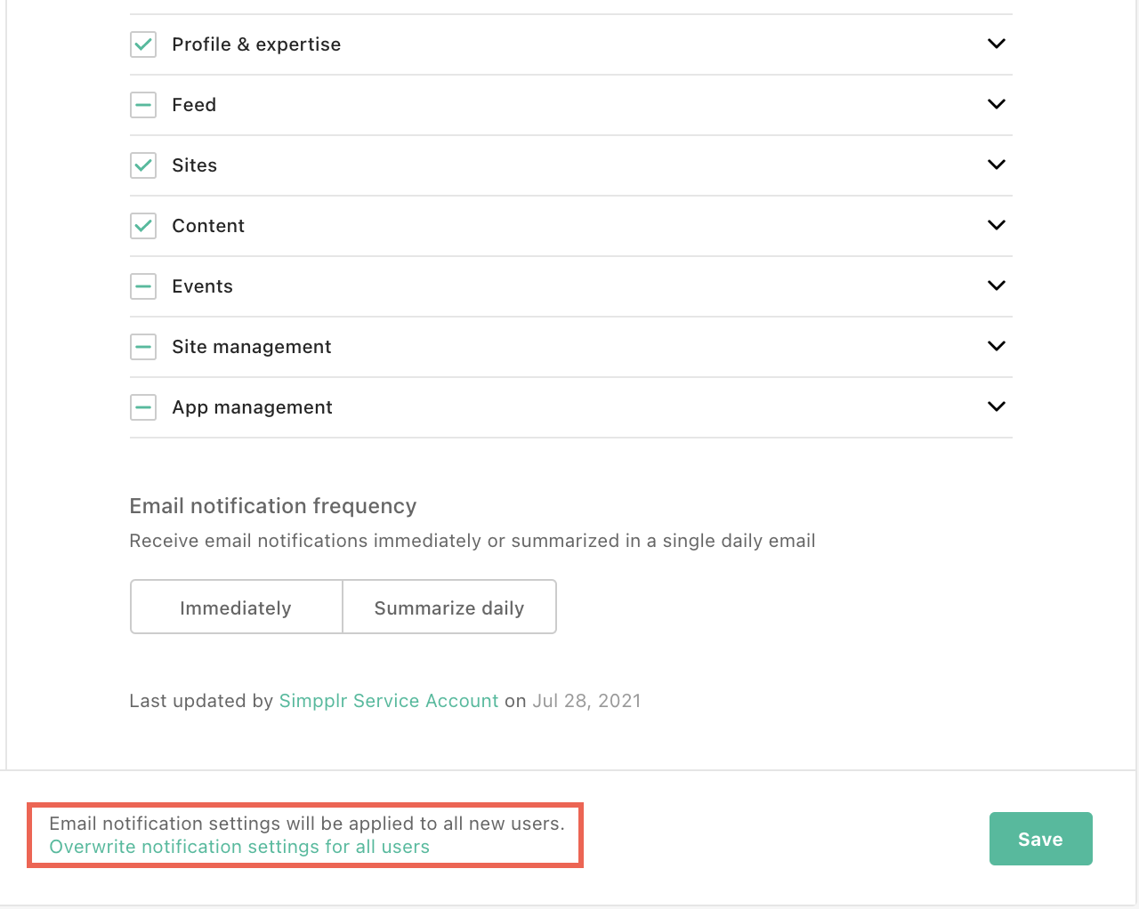Click the Save button
Viewport: 1139px width, 909px height.
click(1040, 839)
